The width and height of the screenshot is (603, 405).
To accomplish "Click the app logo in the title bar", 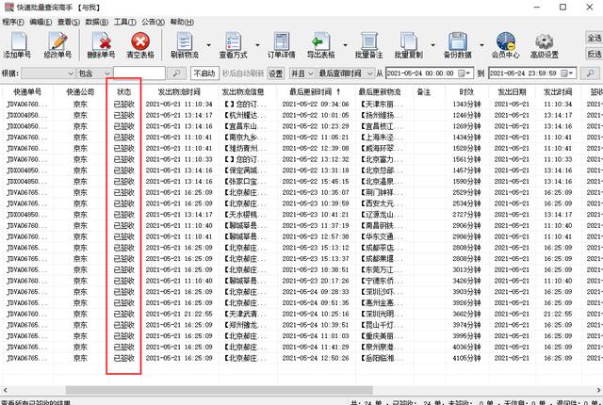I will pos(9,7).
